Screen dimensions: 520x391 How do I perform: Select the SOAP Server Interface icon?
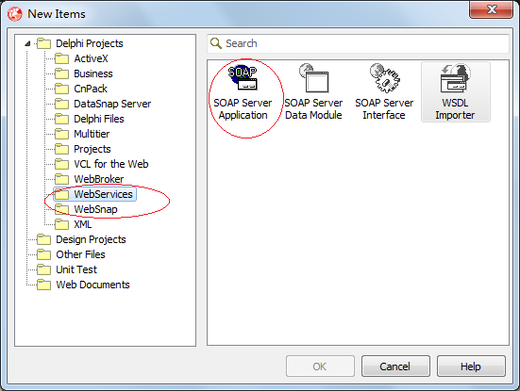[384, 78]
